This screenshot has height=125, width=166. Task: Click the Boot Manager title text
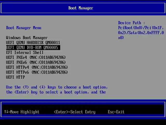point(81,8)
